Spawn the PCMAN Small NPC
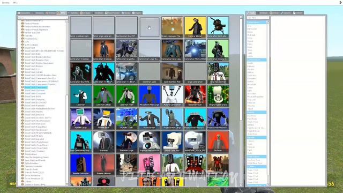The height and width of the screenshot is (193, 343). pos(103,118)
